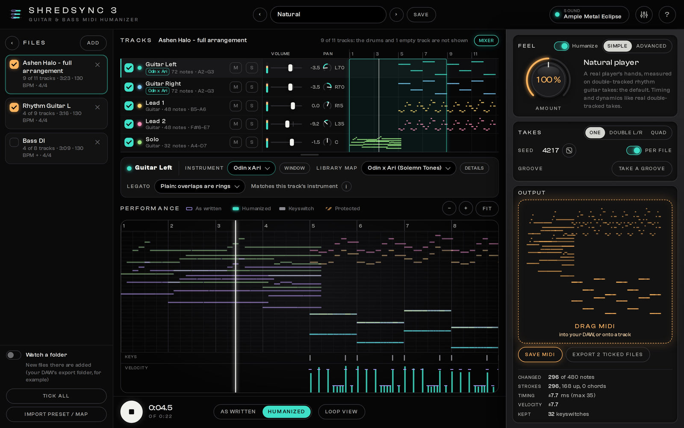Image resolution: width=684 pixels, height=428 pixels.
Task: Enable Watch a folder toggle
Action: 14,355
